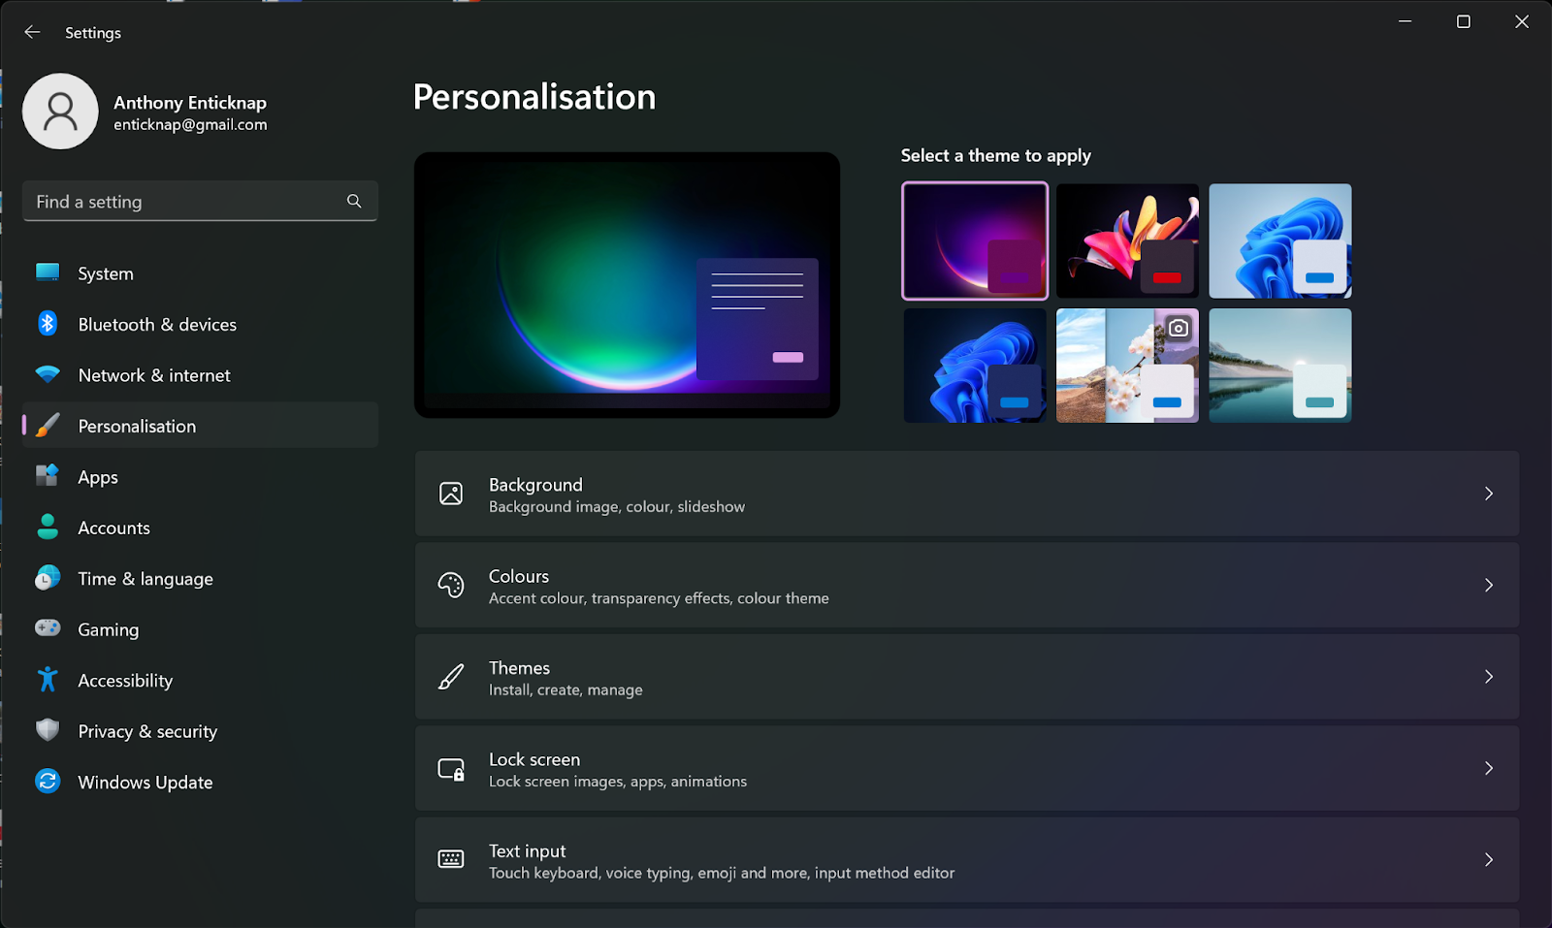
Task: Click the Privacy shield icon
Action: [x=48, y=730]
